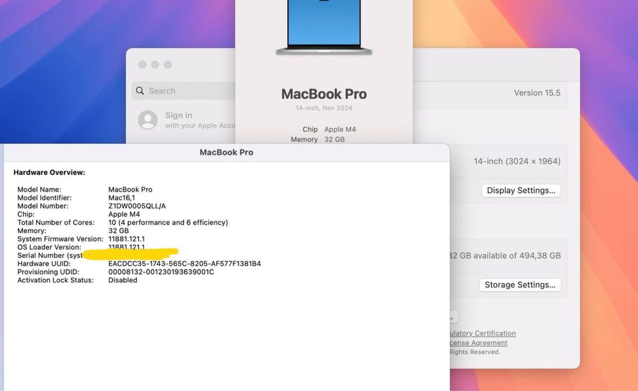
Task: Click the Serial Number (system) label
Action: [50, 255]
